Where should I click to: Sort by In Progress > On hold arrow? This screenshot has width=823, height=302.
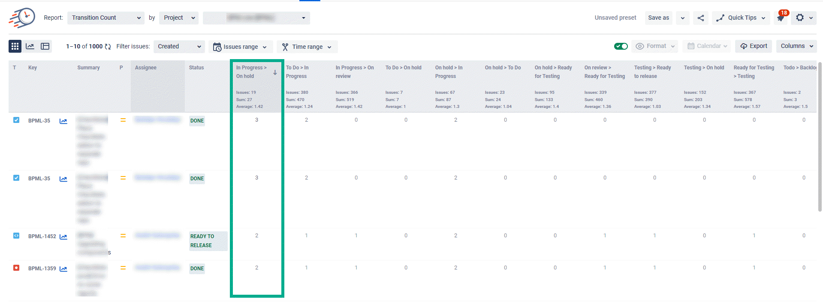(275, 72)
